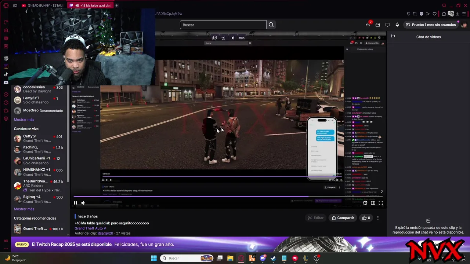Click the Twitch search magnifier button
470x264 pixels.
pyautogui.click(x=271, y=25)
